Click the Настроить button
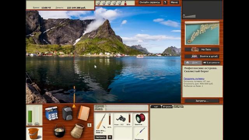The image size is (249, 140). click(x=100, y=137)
